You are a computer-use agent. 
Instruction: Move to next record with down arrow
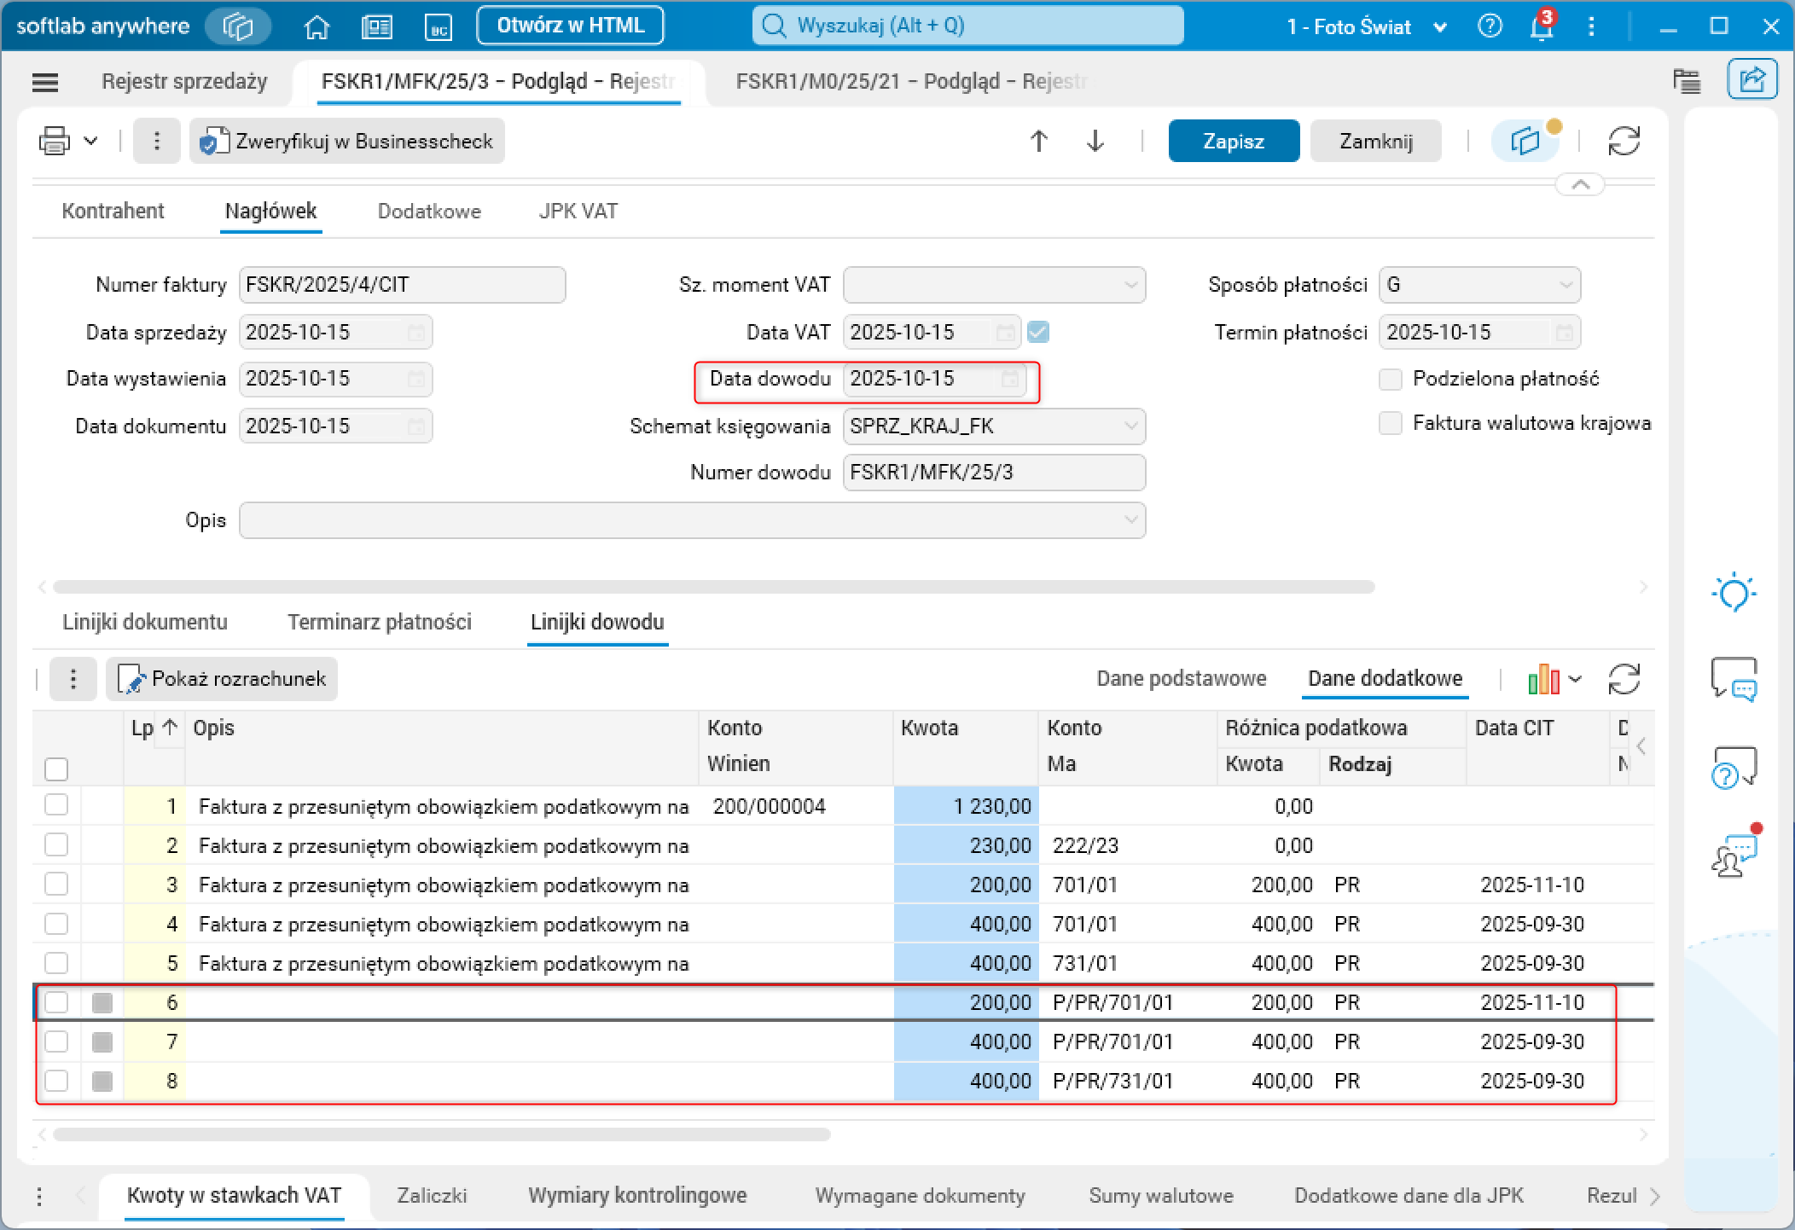pyautogui.click(x=1095, y=141)
